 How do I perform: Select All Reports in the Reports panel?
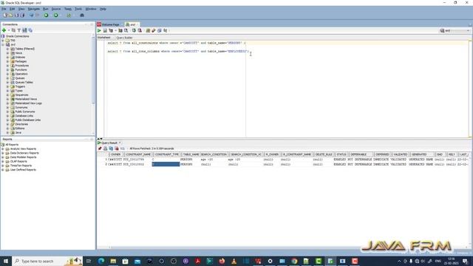click(12, 145)
